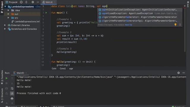Choose agentLoadException completion suggestion

[x=140, y=13]
